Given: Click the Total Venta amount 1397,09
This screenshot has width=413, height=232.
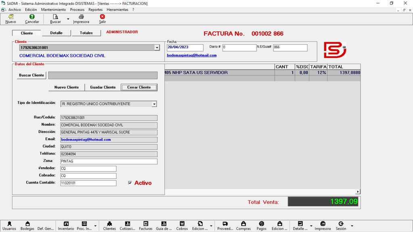Looking at the screenshot, I should pos(323,202).
